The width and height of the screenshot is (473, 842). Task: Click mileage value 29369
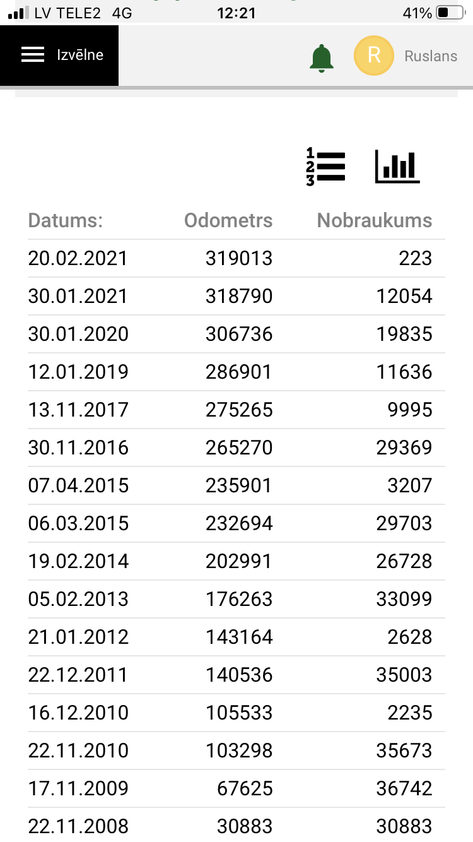[404, 448]
